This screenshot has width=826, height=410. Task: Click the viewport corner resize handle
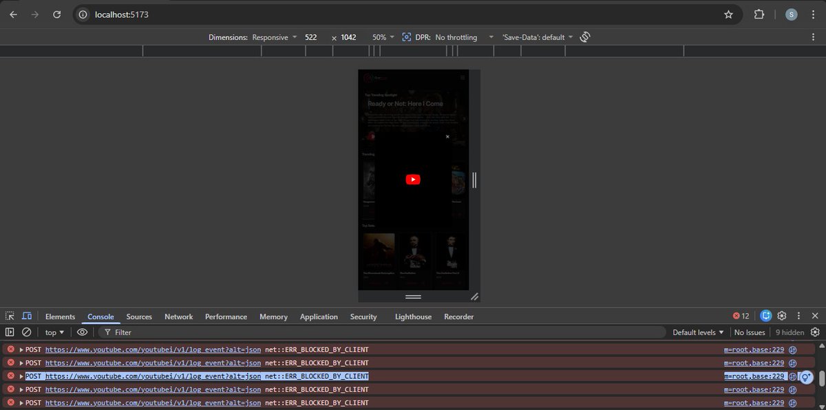[474, 296]
